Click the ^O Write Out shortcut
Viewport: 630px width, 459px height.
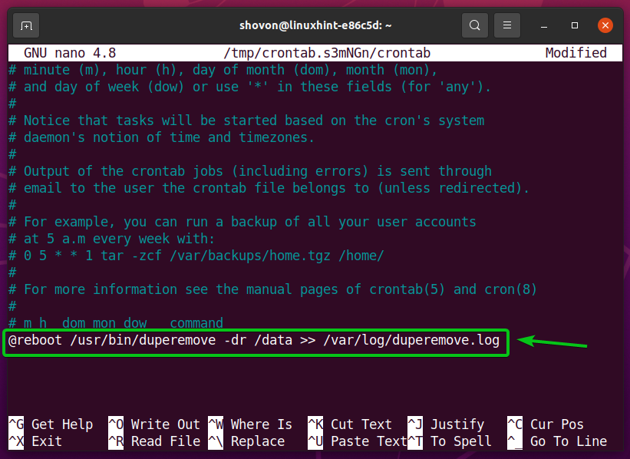click(x=154, y=424)
